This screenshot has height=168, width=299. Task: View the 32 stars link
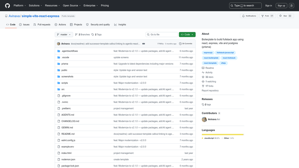pos(207,77)
